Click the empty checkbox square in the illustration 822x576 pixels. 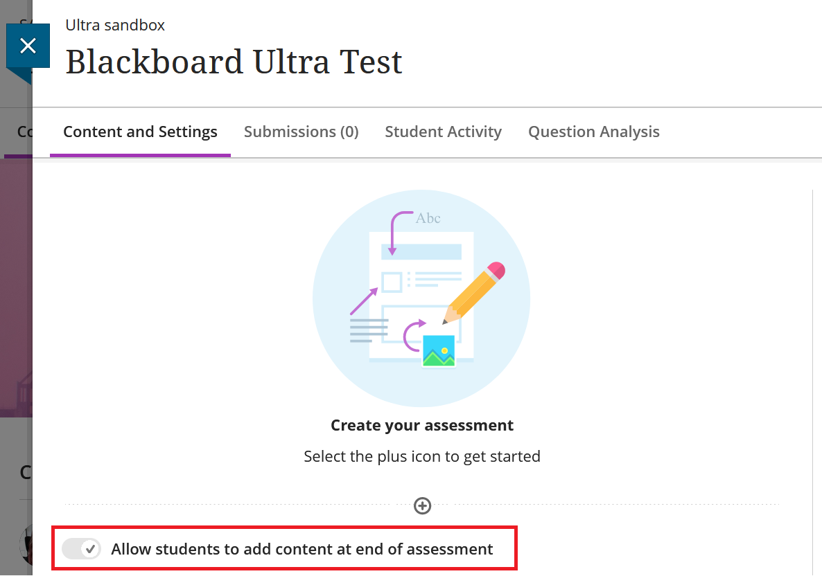[392, 282]
